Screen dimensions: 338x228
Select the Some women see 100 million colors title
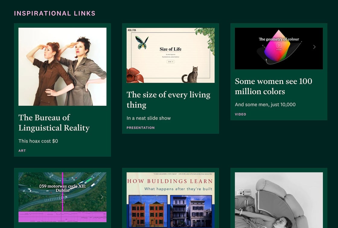pyautogui.click(x=273, y=86)
